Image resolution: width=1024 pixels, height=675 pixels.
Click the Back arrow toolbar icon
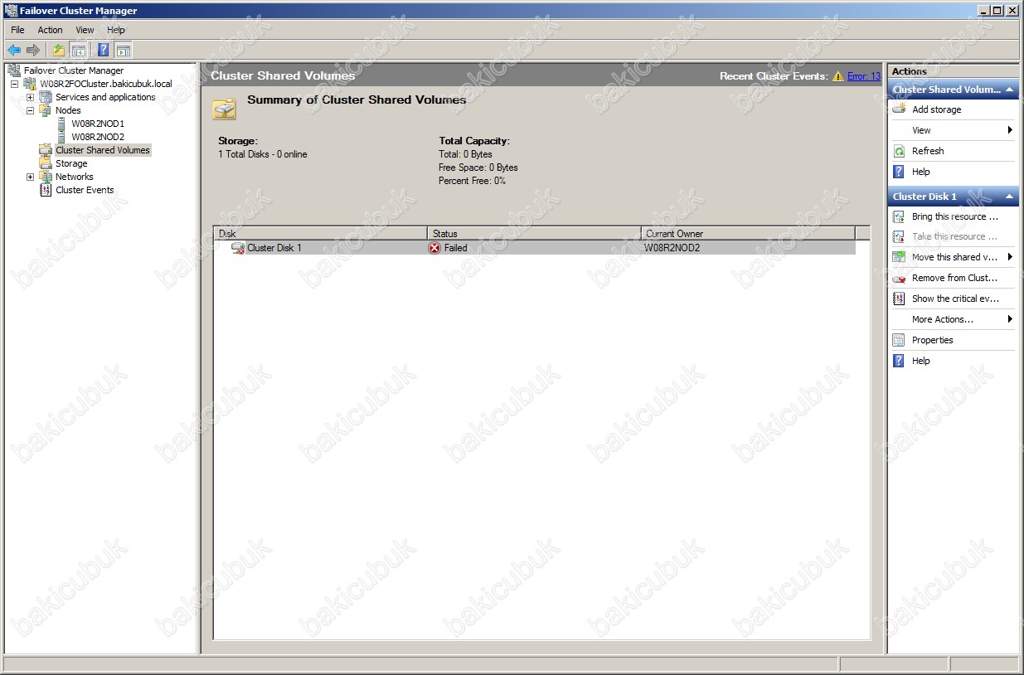point(14,51)
